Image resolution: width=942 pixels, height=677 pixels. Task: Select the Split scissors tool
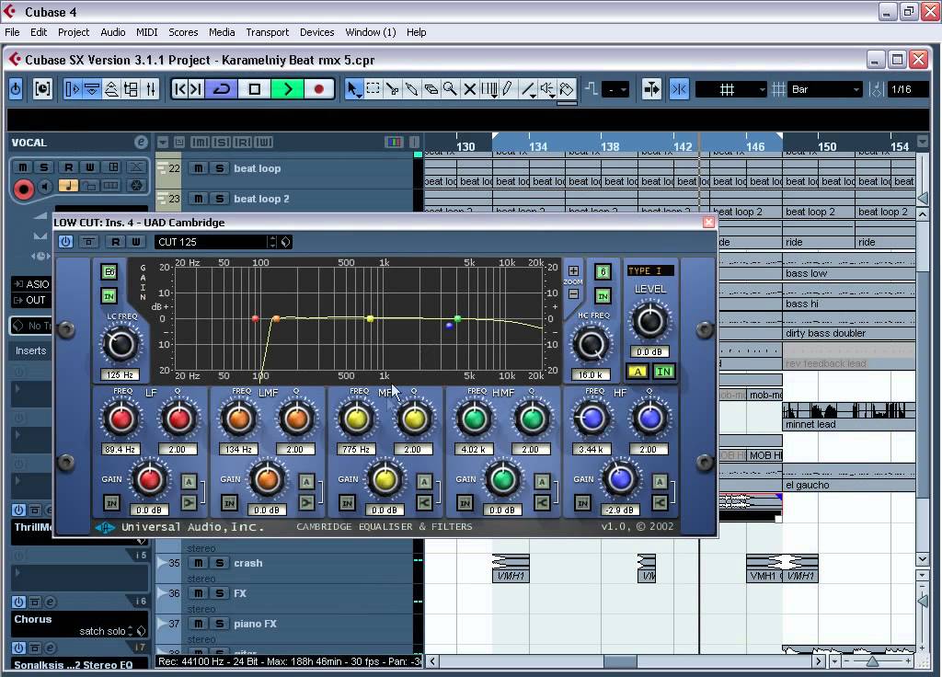click(392, 89)
